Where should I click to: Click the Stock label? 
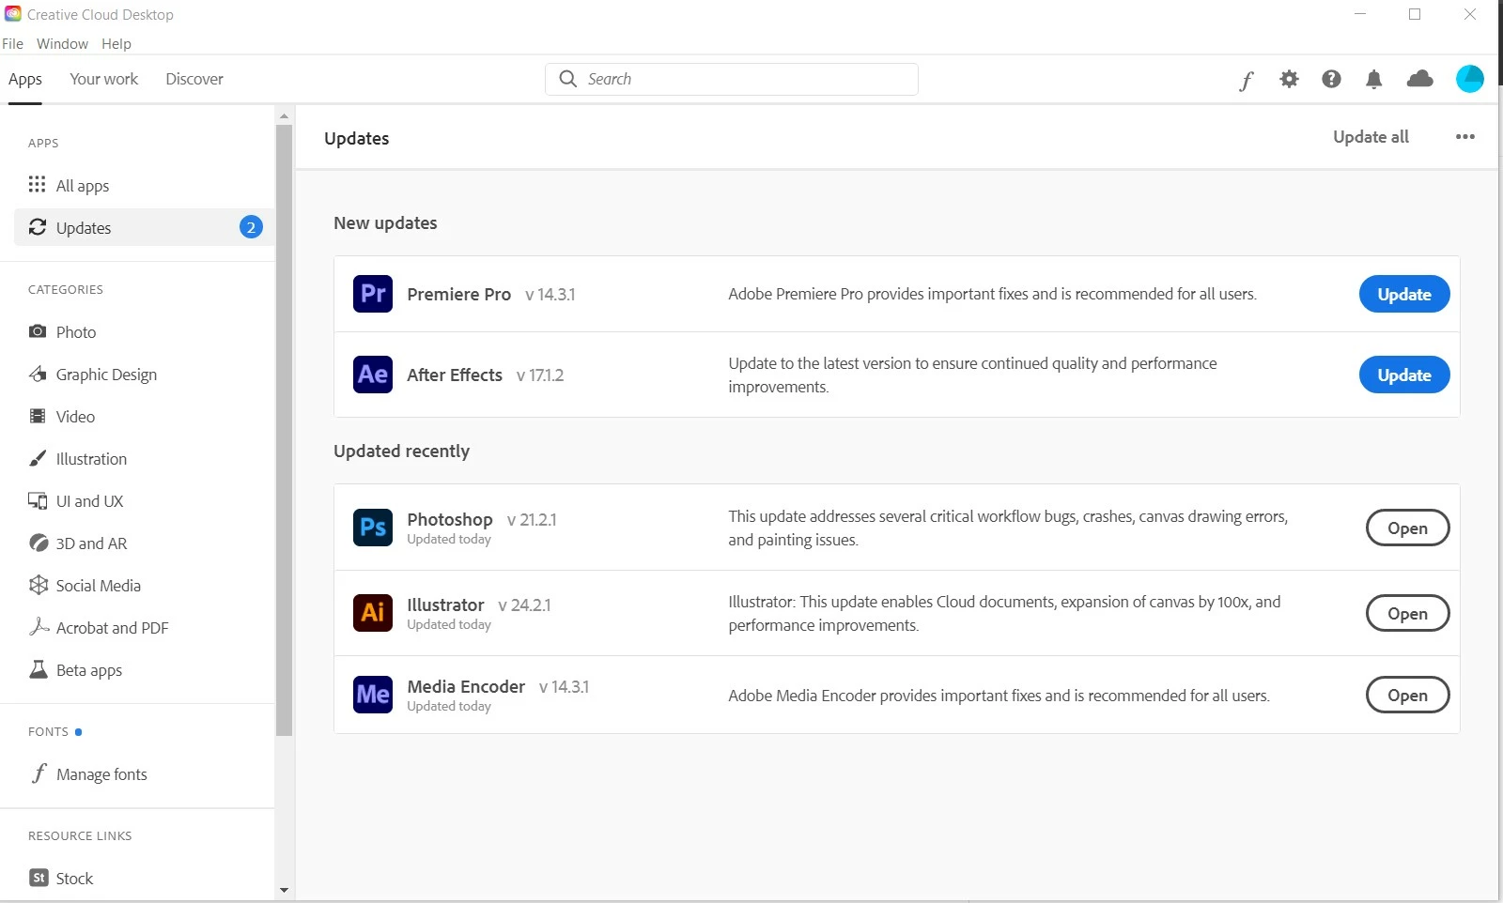[x=74, y=879]
